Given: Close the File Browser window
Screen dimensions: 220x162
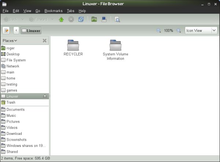Looking at the screenshot, I should click(216, 4).
